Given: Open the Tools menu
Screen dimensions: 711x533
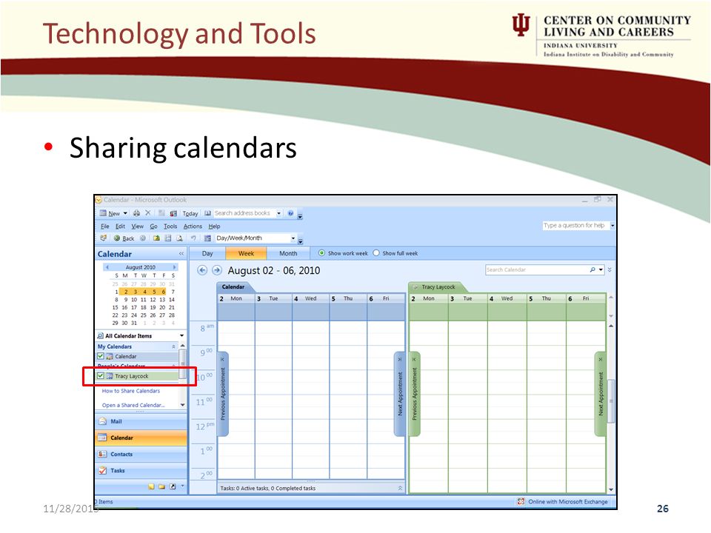Looking at the screenshot, I should [170, 227].
